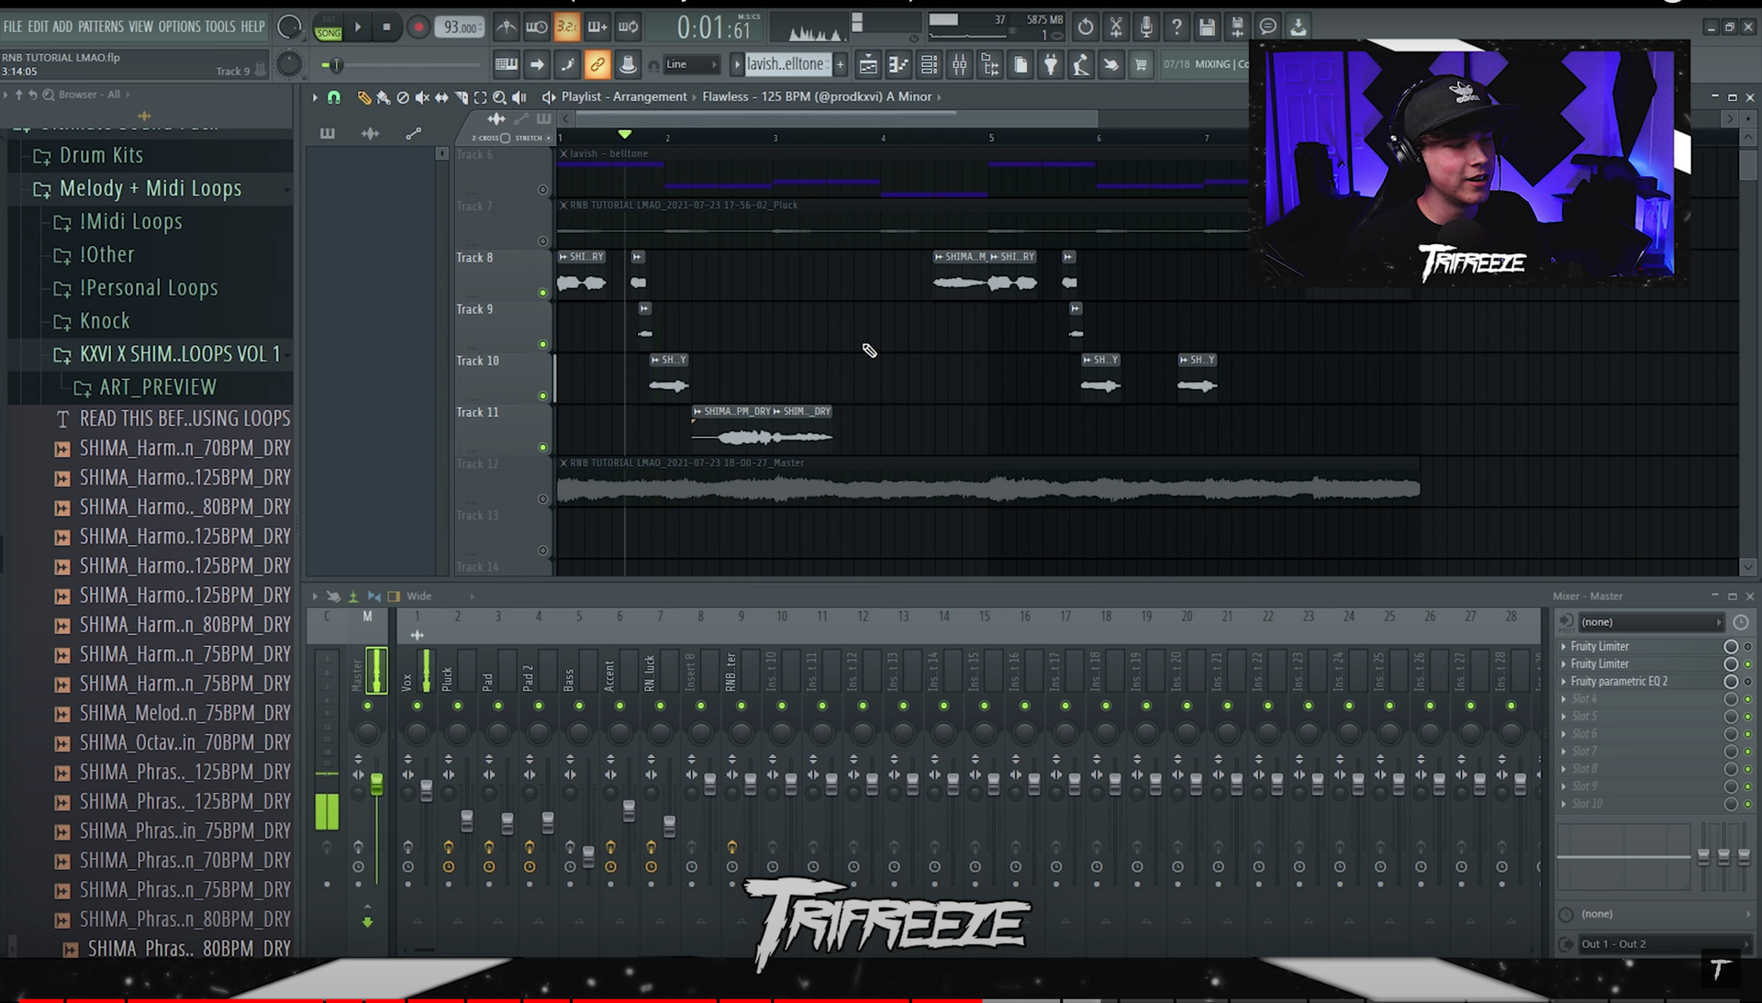Open the PATTERNS menu
This screenshot has width=1762, height=1003.
click(x=101, y=27)
